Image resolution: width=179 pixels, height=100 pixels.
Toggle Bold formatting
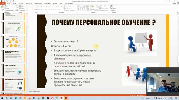tap(28, 10)
